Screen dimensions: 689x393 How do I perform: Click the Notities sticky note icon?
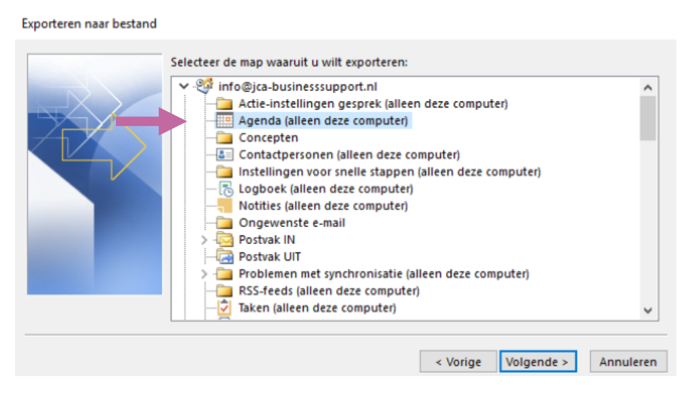[224, 206]
